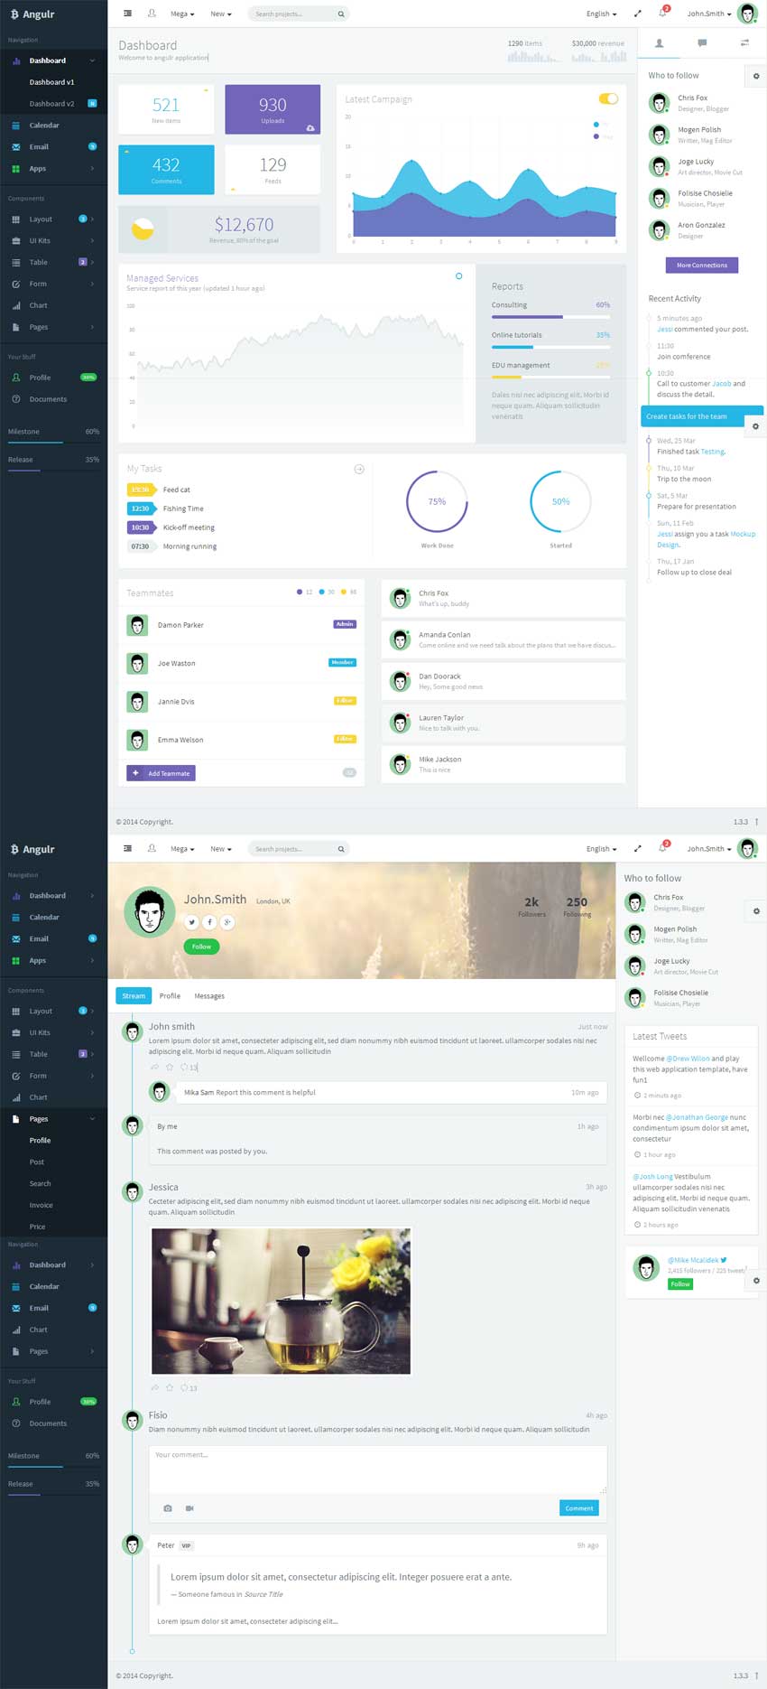Image resolution: width=767 pixels, height=1689 pixels.
Task: Open the chat bubble tab in right panel
Action: pyautogui.click(x=702, y=43)
